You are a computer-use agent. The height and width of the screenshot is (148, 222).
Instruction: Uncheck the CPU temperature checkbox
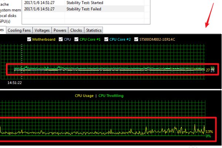pyautogui.click(x=61, y=39)
